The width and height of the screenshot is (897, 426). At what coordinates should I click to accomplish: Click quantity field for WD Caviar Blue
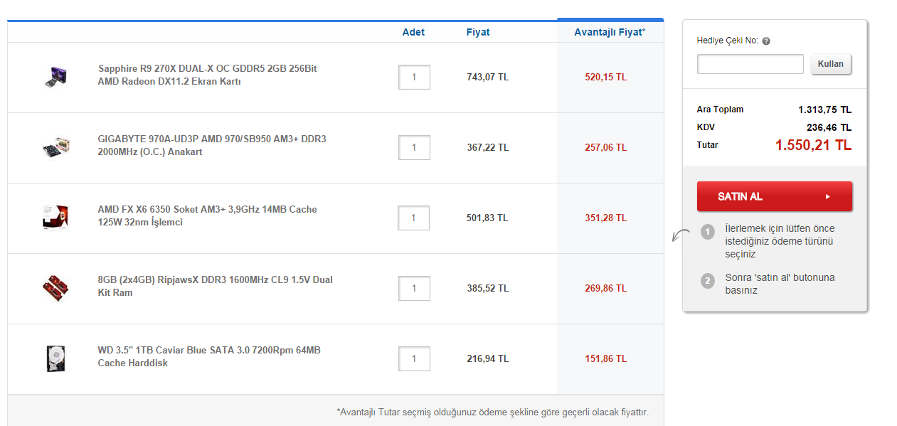click(414, 358)
